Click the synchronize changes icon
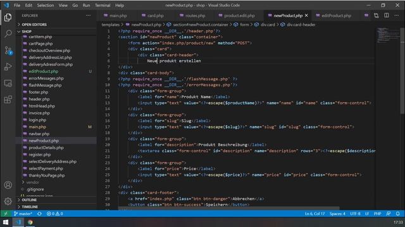 coord(39,214)
